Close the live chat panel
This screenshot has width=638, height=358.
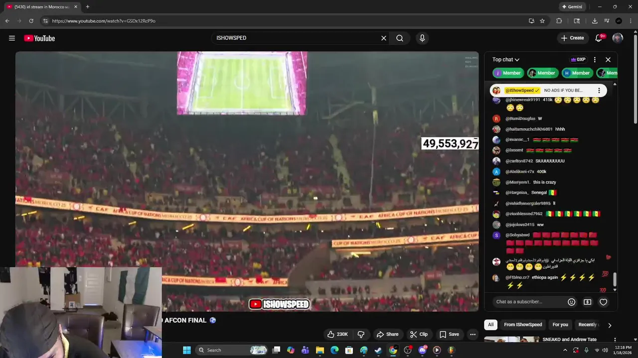pyautogui.click(x=608, y=60)
